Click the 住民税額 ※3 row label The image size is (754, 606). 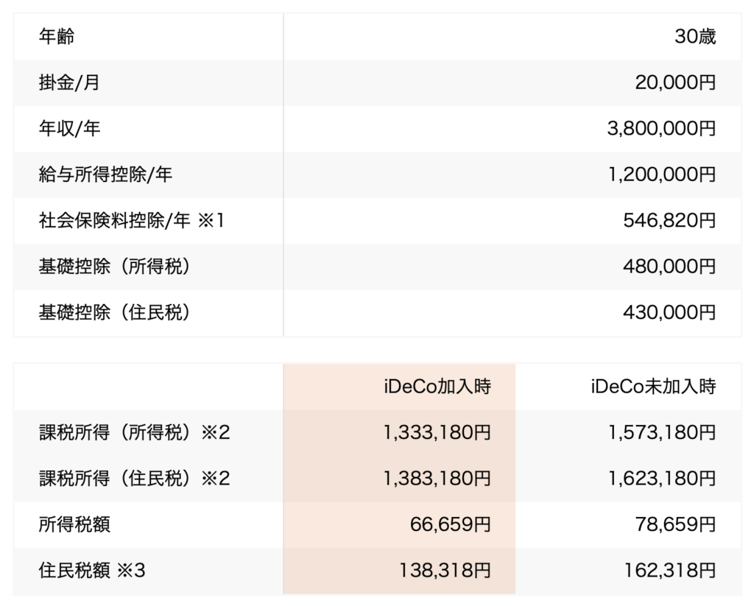[92, 570]
